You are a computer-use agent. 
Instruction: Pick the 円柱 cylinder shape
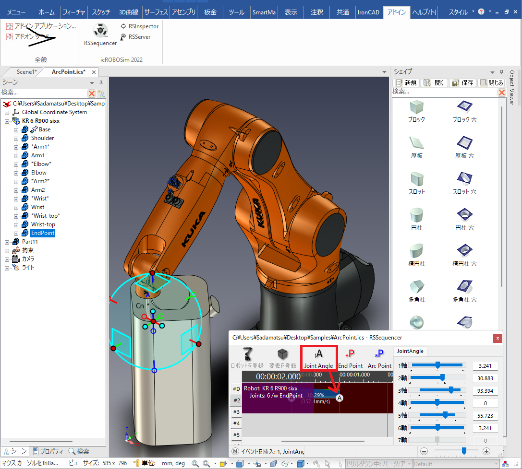(x=416, y=219)
